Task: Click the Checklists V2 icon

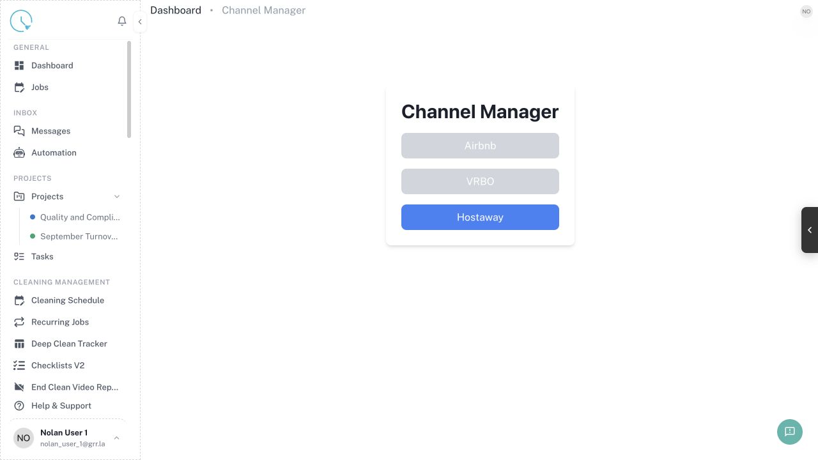Action: [19, 365]
